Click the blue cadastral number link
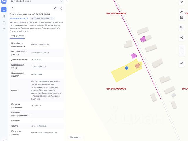This screenshot has height=141, width=188. pyautogui.click(x=17, y=19)
